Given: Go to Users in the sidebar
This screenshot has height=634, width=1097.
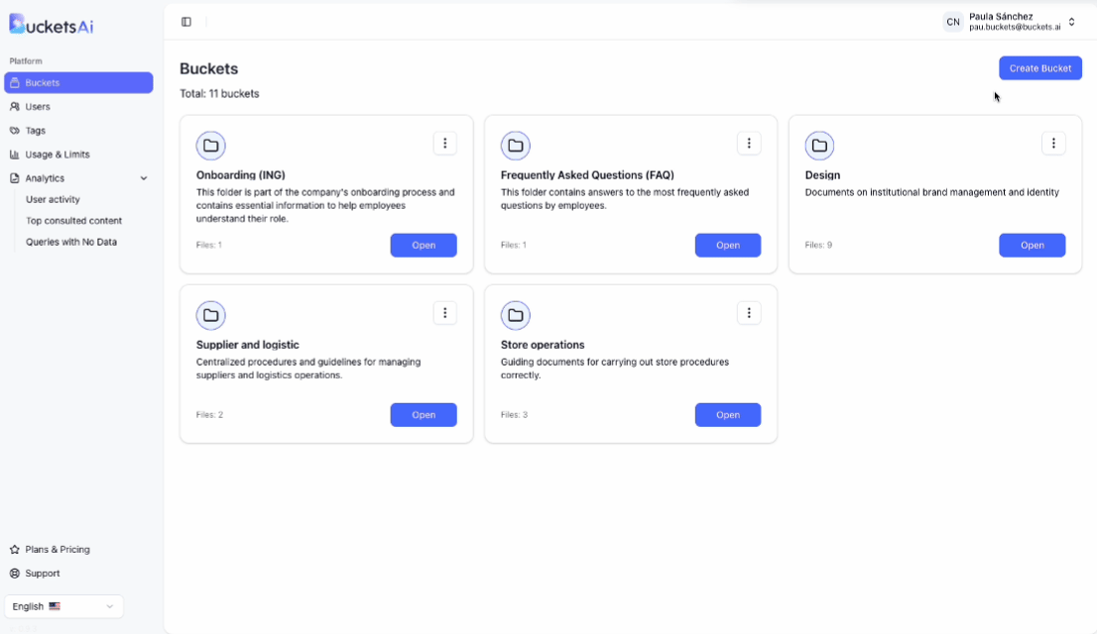Looking at the screenshot, I should 38,107.
